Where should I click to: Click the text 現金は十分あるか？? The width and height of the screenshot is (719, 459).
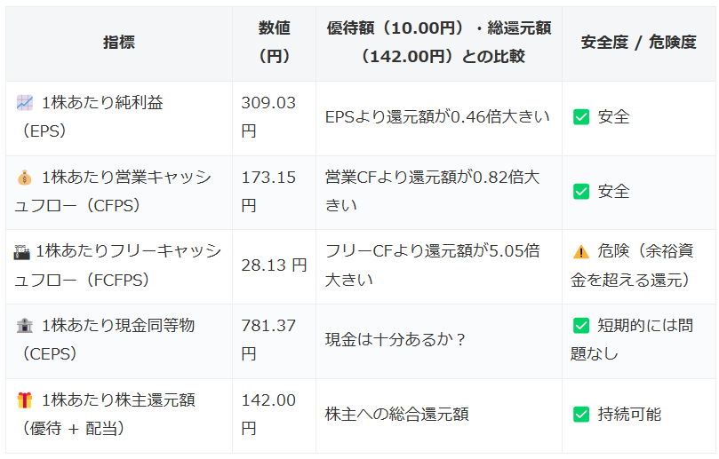(396, 340)
